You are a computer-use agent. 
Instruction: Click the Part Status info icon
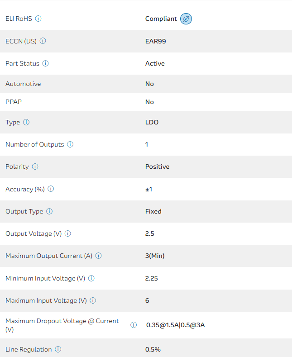tap(46, 63)
